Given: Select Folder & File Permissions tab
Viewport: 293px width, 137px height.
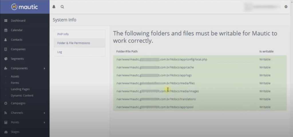Looking at the screenshot, I should point(80,43).
